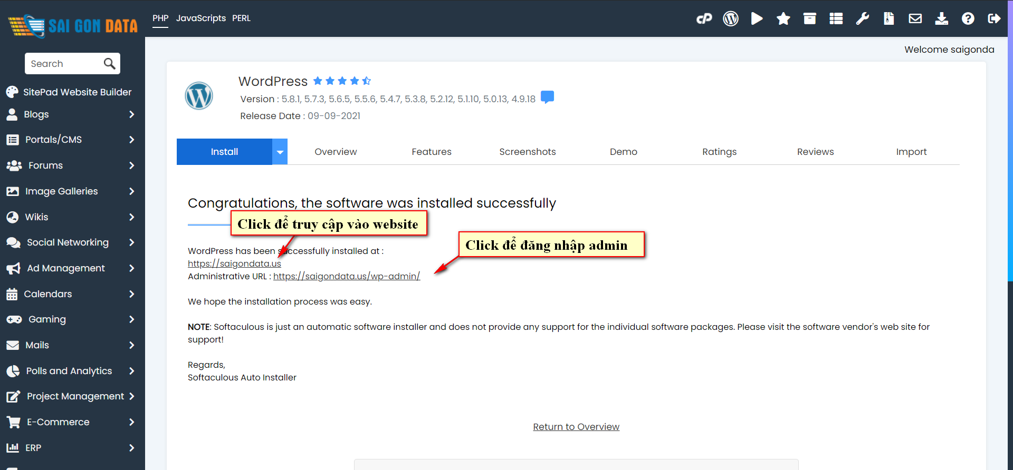The width and height of the screenshot is (1013, 470).
Task: Expand the Mails category chevron
Action: [132, 345]
